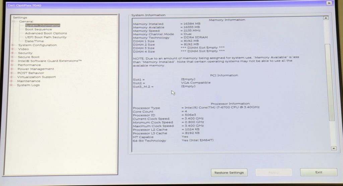The height and width of the screenshot is (186, 343).
Task: Expand the System Configuration node
Action: pos(13,45)
